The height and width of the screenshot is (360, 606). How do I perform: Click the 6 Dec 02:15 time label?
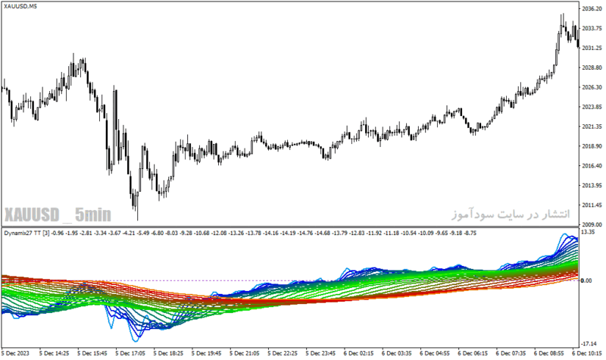click(x=358, y=353)
